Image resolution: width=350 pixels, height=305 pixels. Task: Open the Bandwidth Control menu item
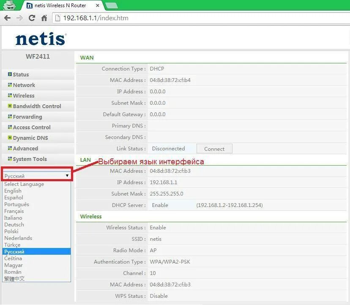(x=37, y=106)
